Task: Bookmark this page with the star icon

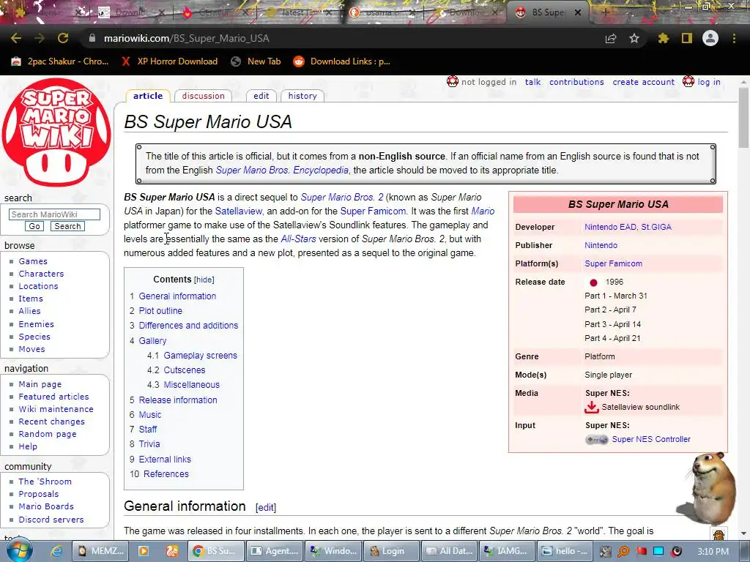Action: click(634, 38)
